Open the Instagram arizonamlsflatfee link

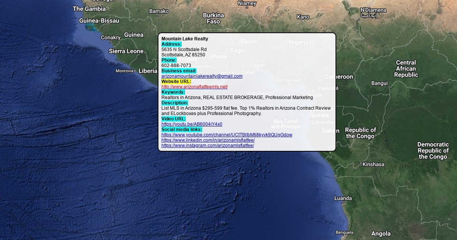[x=208, y=146]
